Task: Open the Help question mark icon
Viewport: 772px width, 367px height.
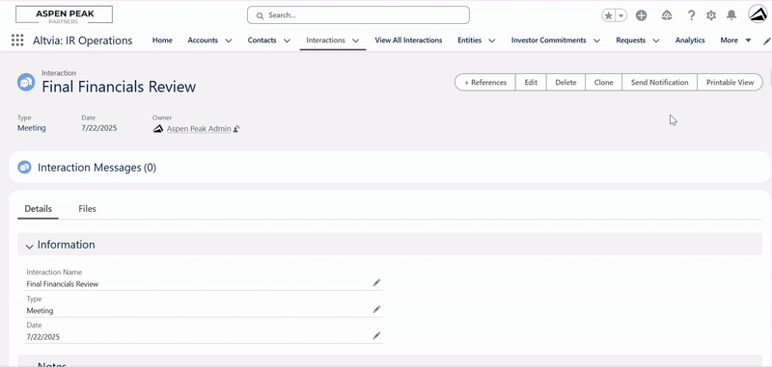Action: coord(691,15)
